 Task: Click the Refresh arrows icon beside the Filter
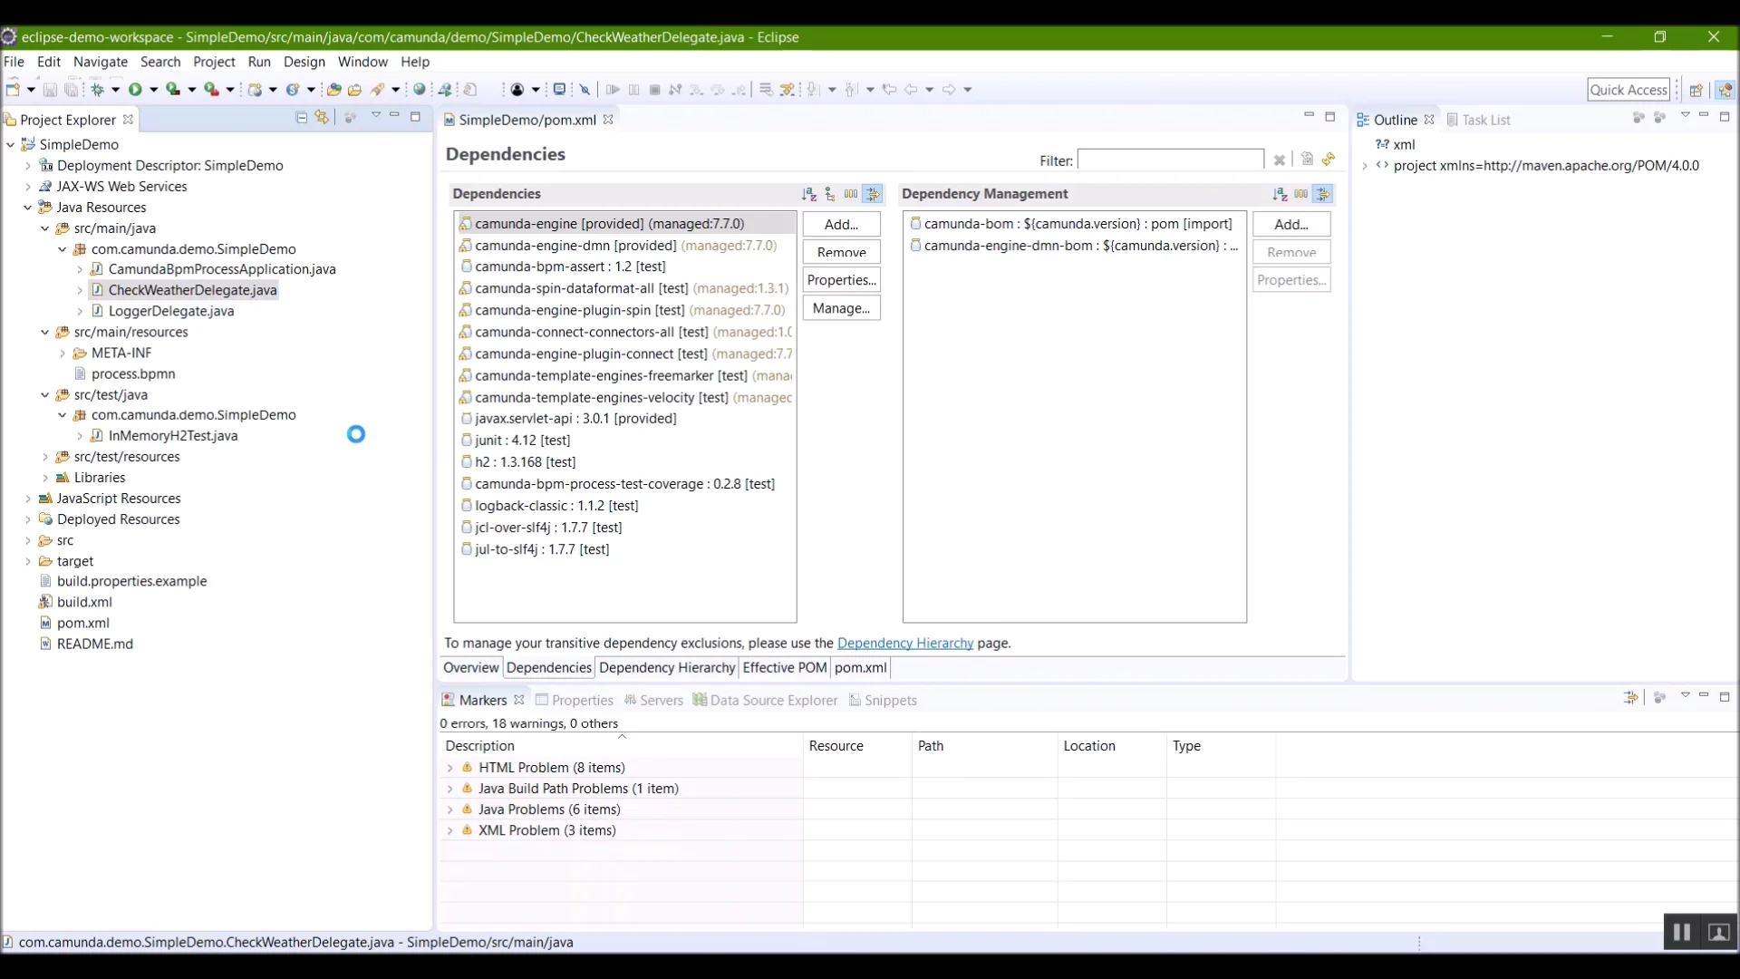pyautogui.click(x=1329, y=160)
